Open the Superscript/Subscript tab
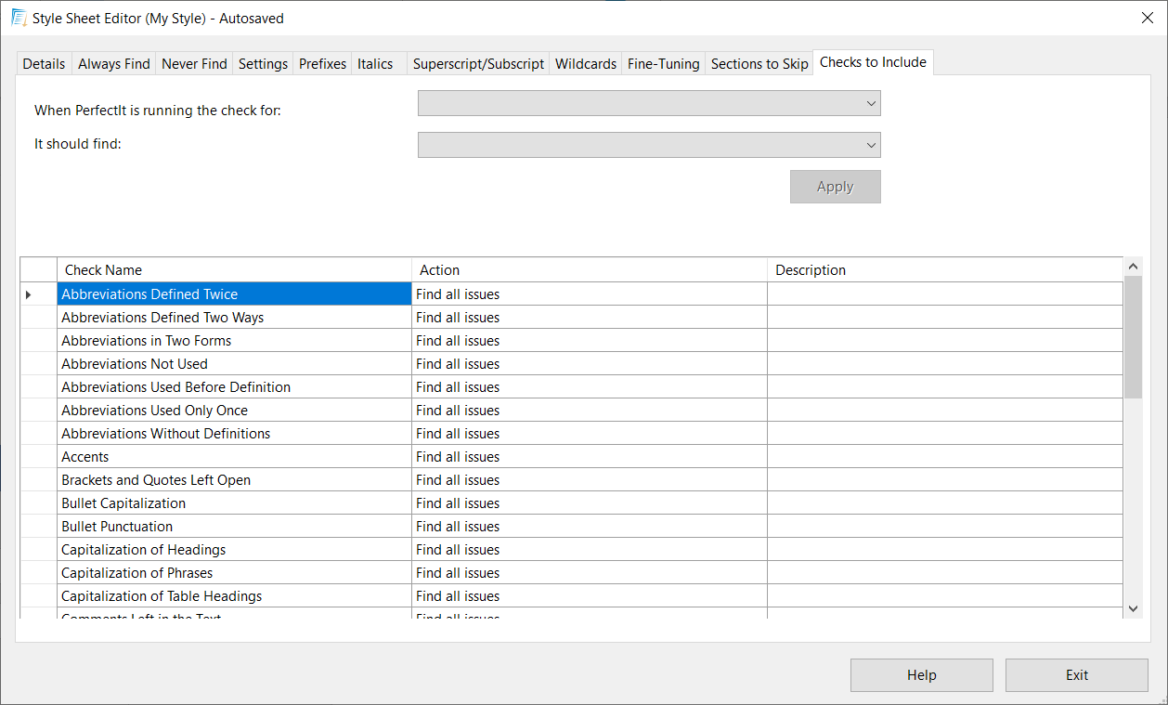This screenshot has height=705, width=1168. point(478,64)
